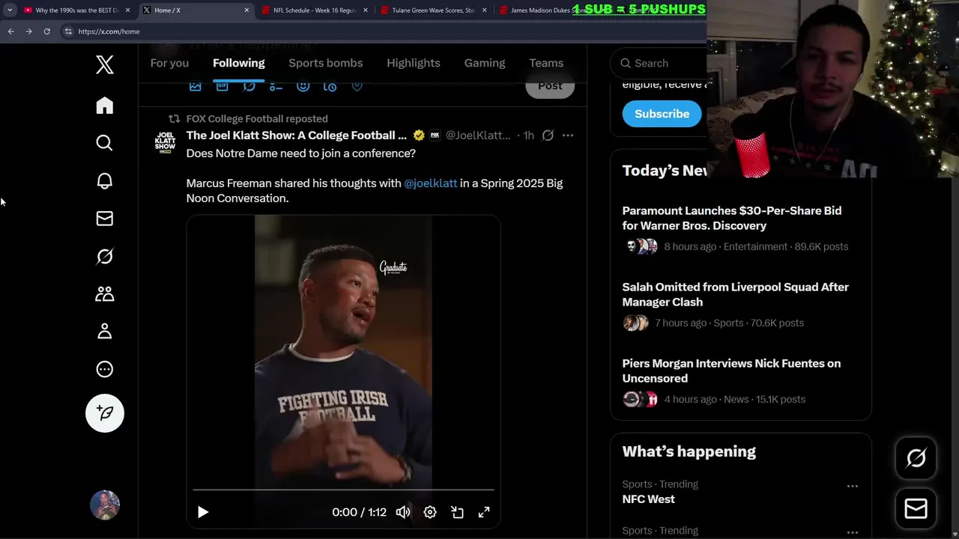Click the X search field
Screen dimensions: 959x539
point(659,63)
